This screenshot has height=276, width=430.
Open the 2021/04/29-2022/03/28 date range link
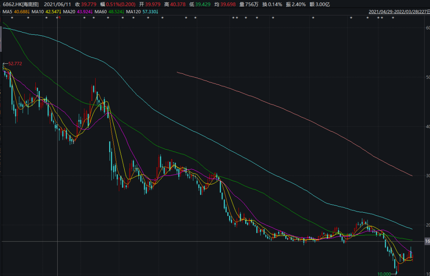[x=399, y=12]
